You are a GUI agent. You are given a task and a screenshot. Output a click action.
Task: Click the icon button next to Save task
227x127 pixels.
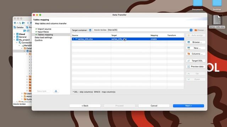pyautogui.click(x=56, y=91)
